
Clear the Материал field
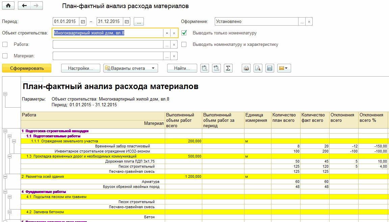point(174,56)
